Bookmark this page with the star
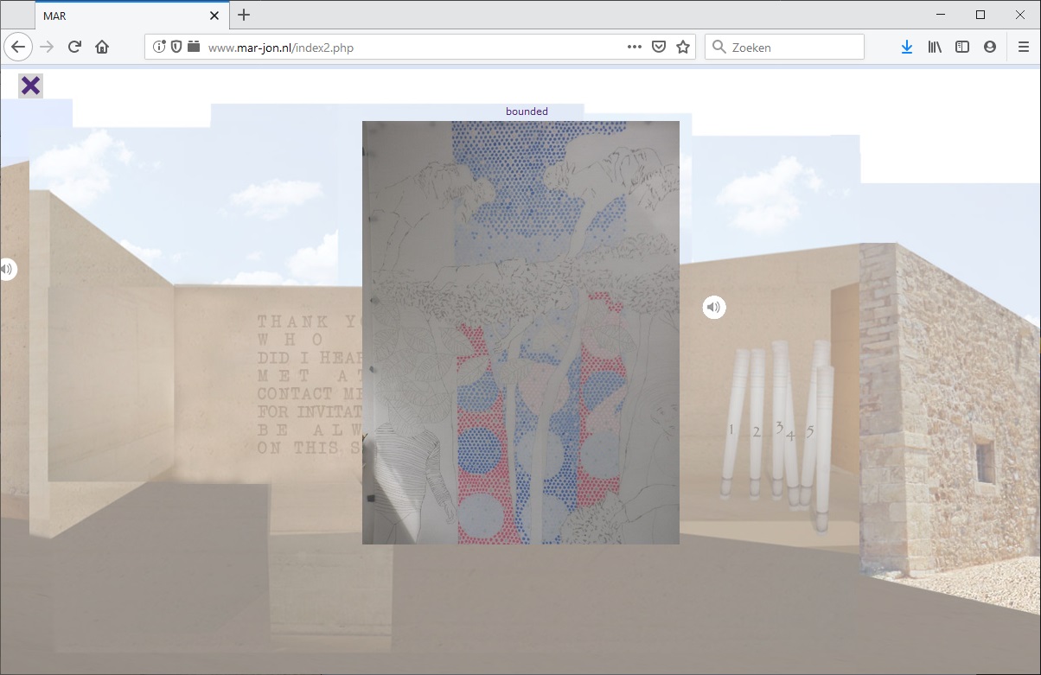This screenshot has width=1041, height=675. (x=683, y=48)
